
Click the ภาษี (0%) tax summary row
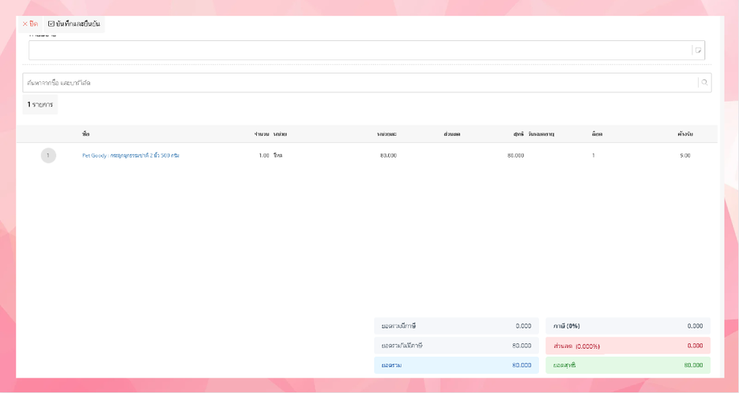[x=628, y=326]
